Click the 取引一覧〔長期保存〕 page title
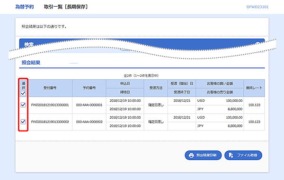Screen dimensions: 284x180 (x=66, y=7)
